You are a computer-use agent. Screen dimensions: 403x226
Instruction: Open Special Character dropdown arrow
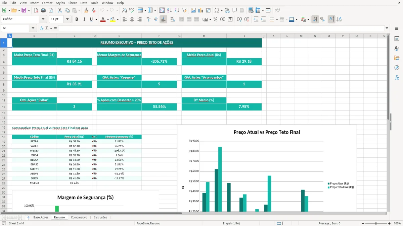222,10
